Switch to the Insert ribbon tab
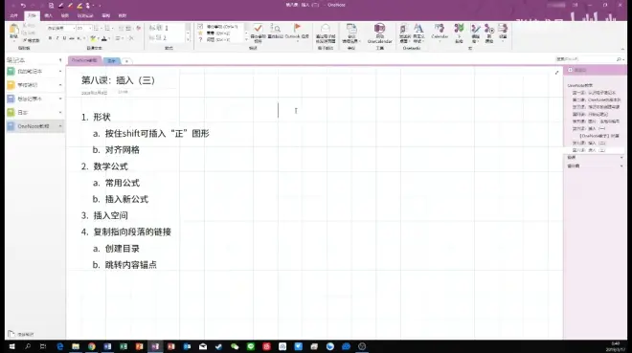This screenshot has width=632, height=353. pos(49,15)
